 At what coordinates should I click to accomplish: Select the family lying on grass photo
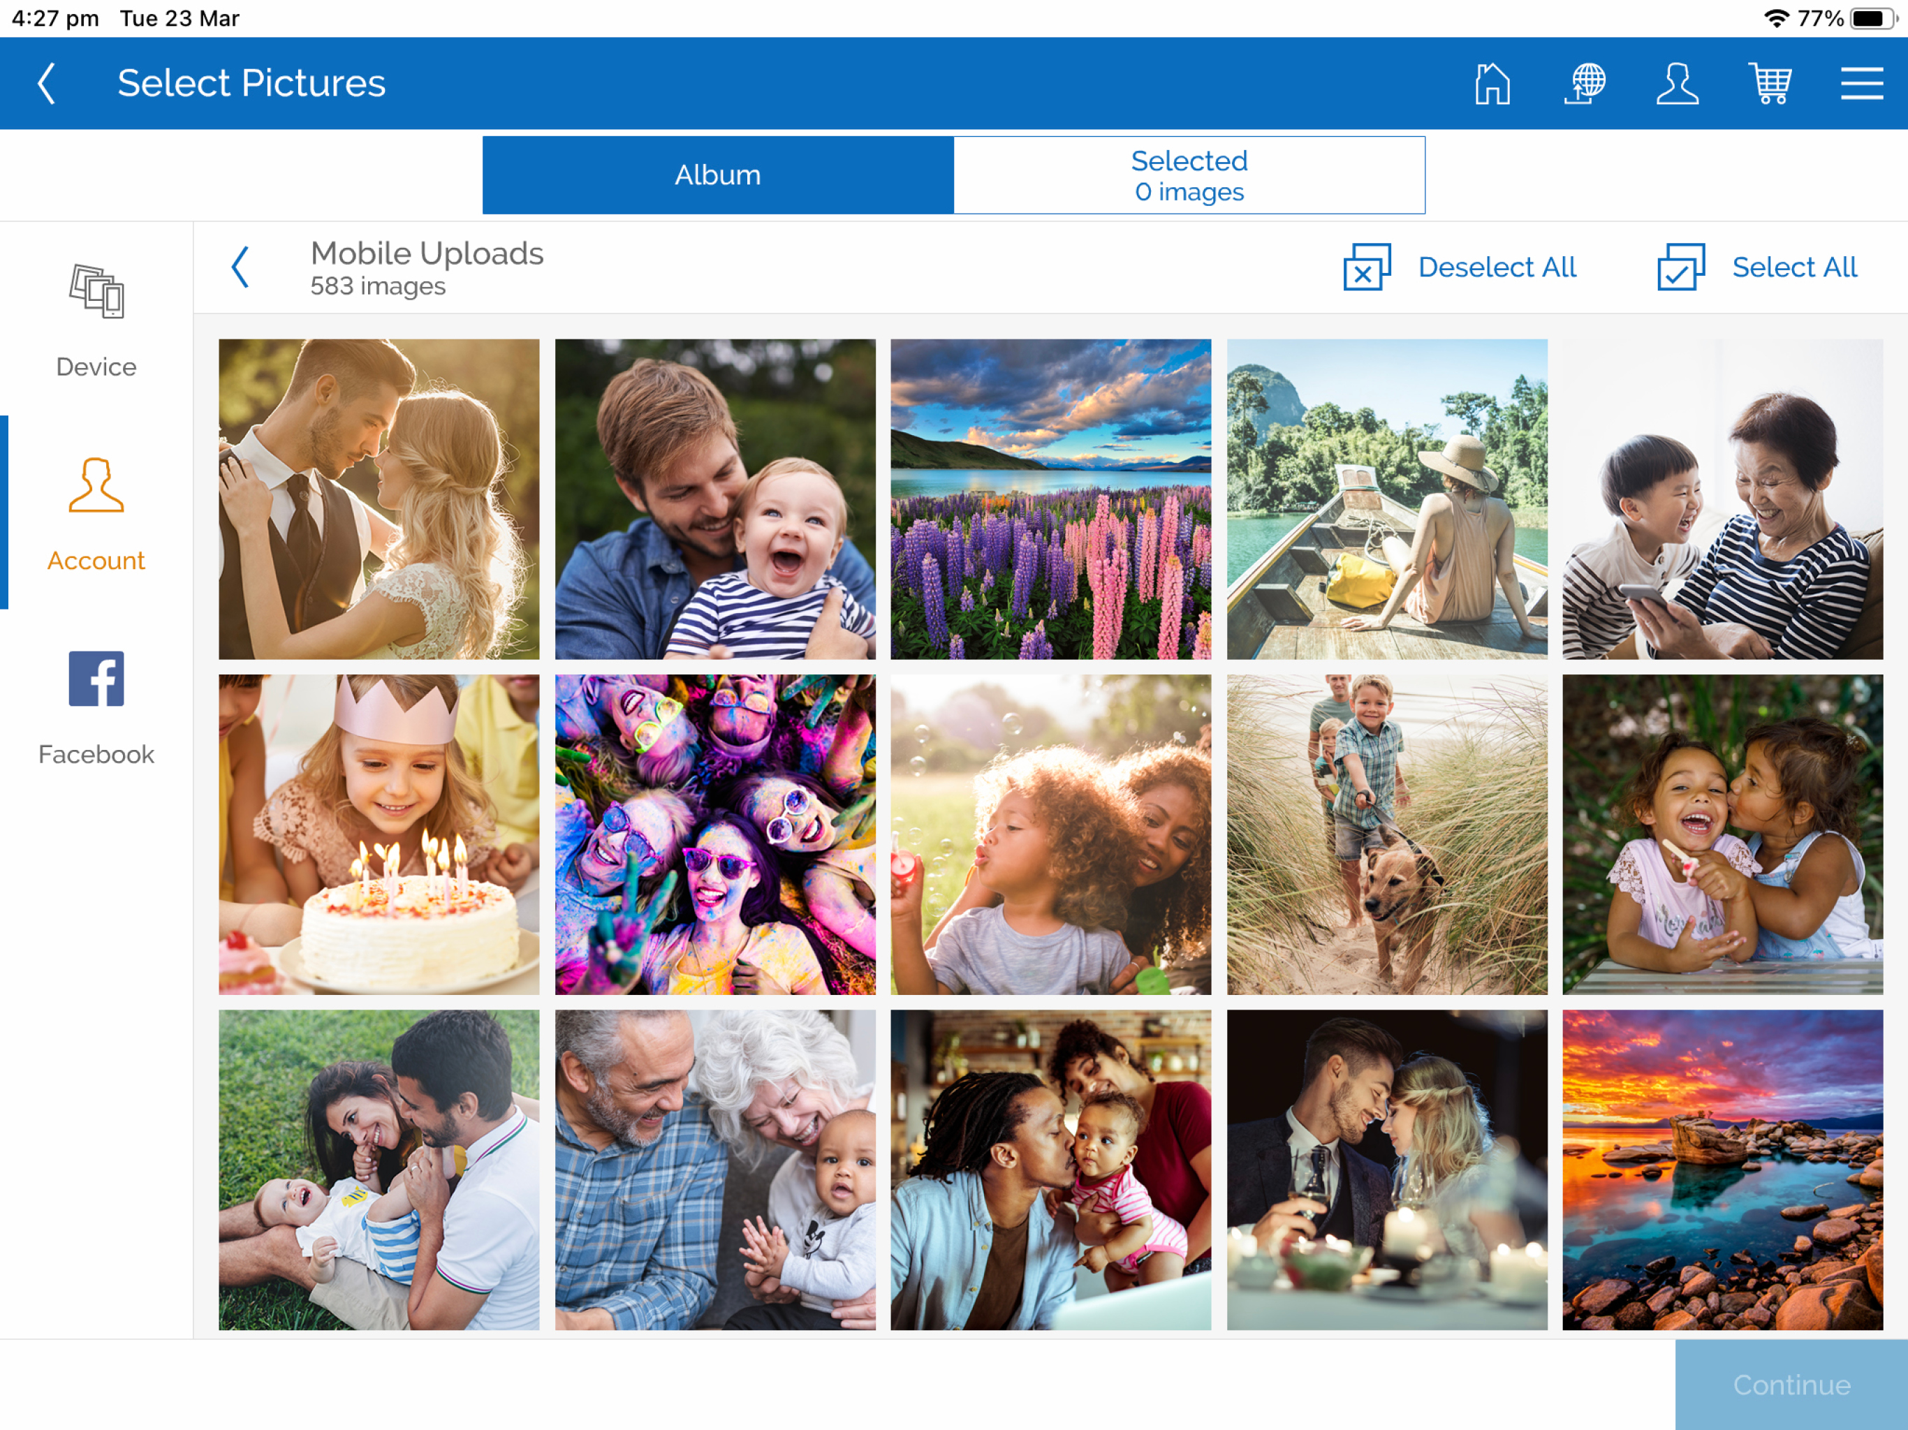(379, 1170)
